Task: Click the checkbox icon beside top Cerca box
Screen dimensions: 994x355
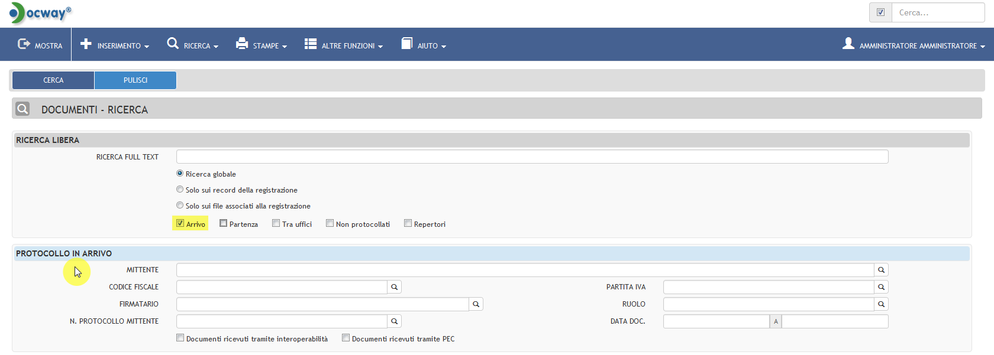Action: 880,12
